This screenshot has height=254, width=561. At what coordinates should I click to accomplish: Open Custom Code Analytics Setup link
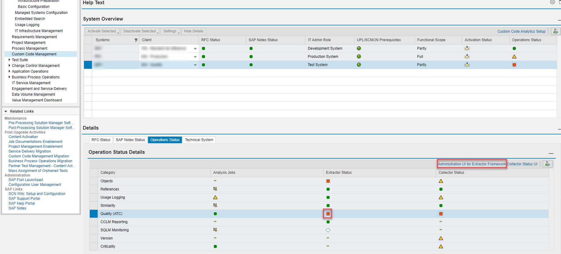(x=521, y=31)
